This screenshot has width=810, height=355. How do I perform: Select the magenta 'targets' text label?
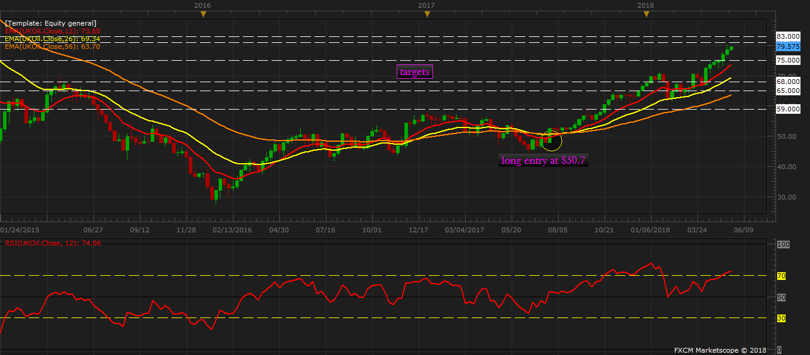tap(415, 72)
